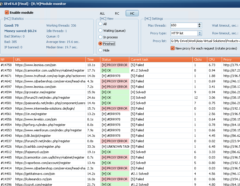240x186 pixels.
Task: Click the clik.bio/pt/register URL
Action: (x=33, y=136)
